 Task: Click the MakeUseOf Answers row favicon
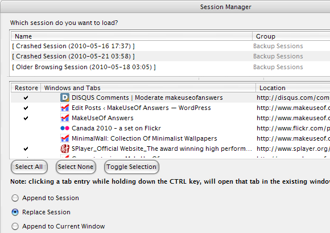[65, 118]
